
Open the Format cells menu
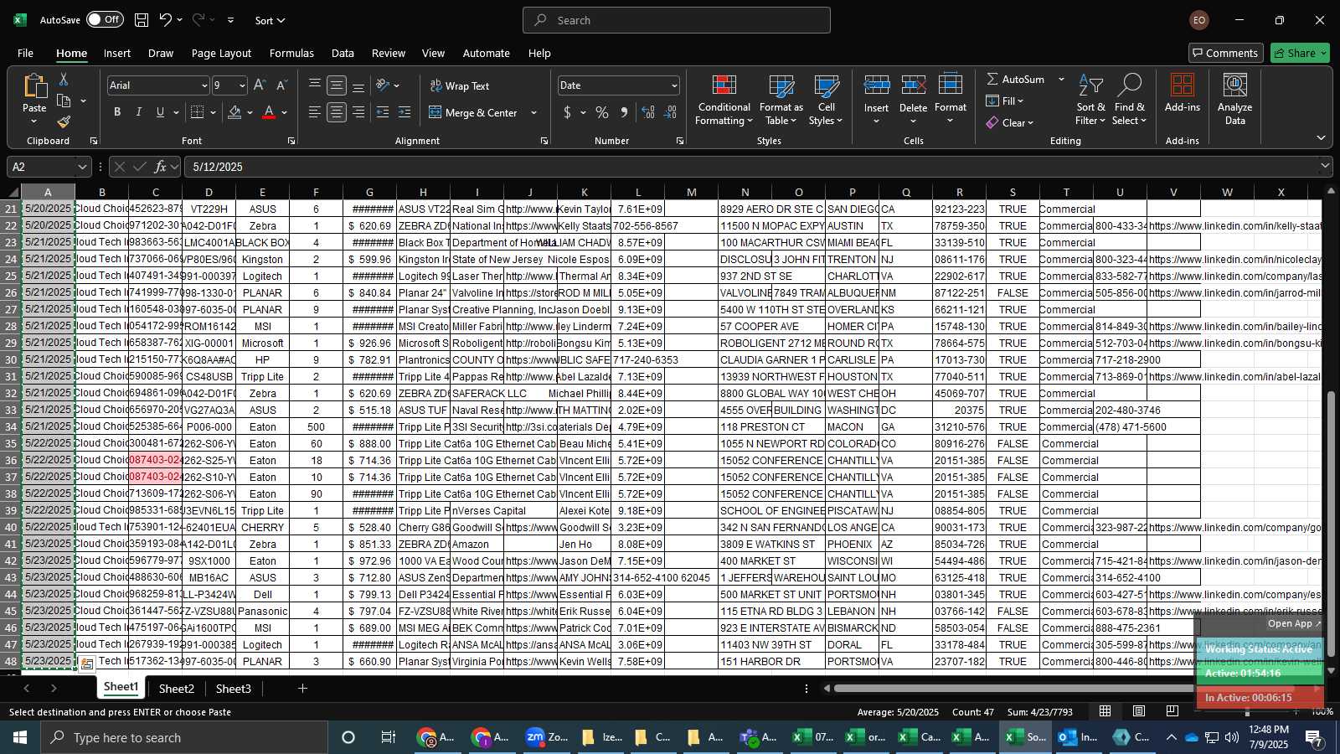coord(950,101)
